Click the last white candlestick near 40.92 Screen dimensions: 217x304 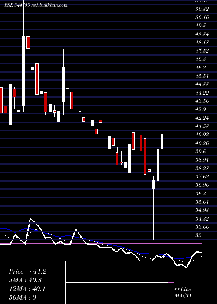(x=162, y=142)
